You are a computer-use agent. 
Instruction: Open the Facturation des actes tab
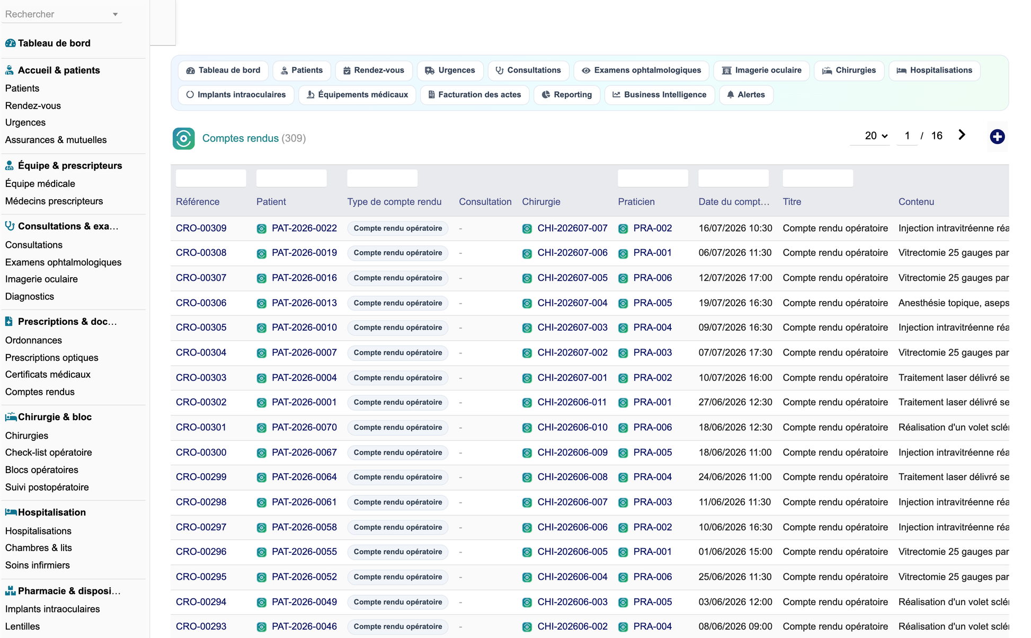[x=475, y=95]
